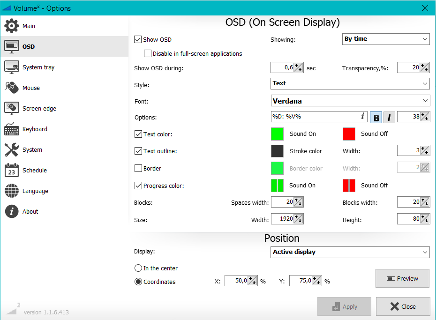436x320 pixels.
Task: Open the Showing dropdown
Action: pyautogui.click(x=385, y=39)
